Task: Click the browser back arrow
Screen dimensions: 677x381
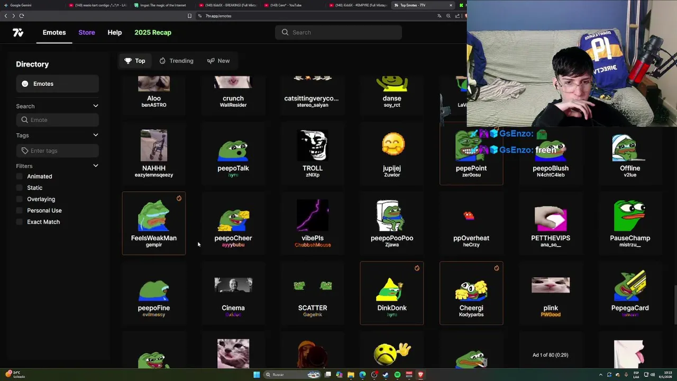Action: point(6,16)
